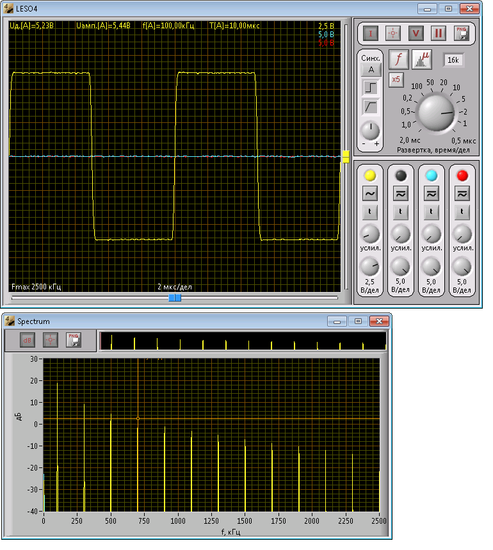The height and width of the screenshot is (550, 493).
Task: Click the yellow channel gain knob
Action: (370, 234)
